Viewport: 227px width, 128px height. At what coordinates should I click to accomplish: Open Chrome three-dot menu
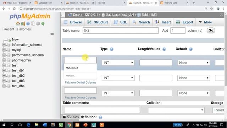click(224, 9)
